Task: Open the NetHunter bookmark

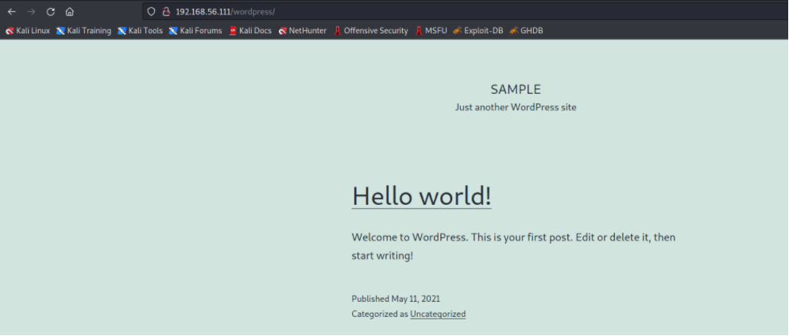Action: point(303,31)
